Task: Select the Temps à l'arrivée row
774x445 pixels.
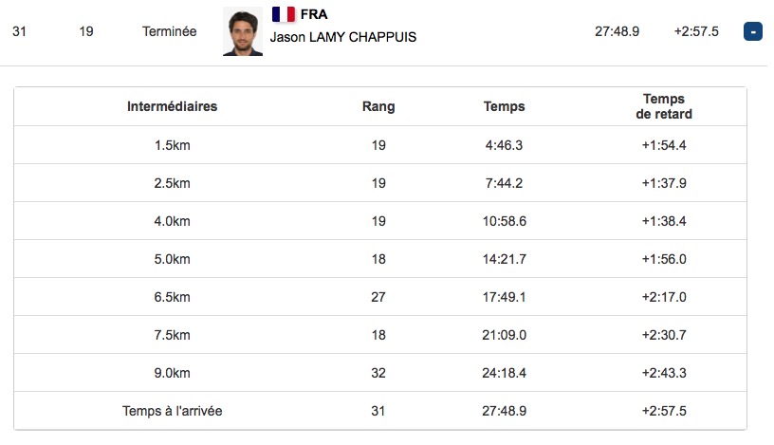Action: [380, 411]
